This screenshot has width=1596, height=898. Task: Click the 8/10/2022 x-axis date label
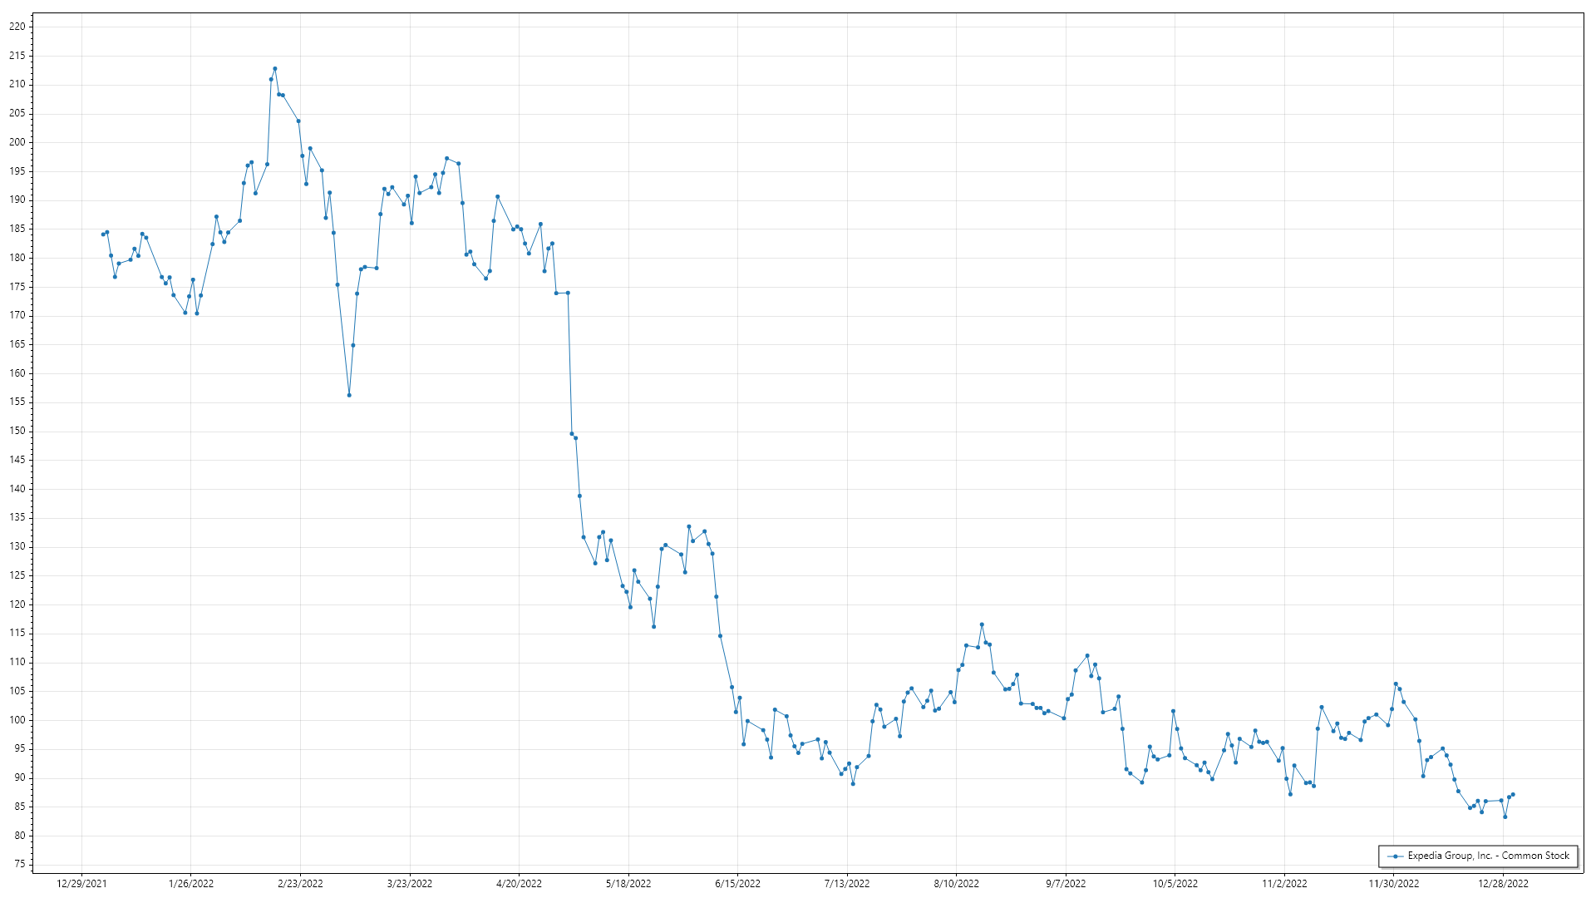pyautogui.click(x=956, y=884)
